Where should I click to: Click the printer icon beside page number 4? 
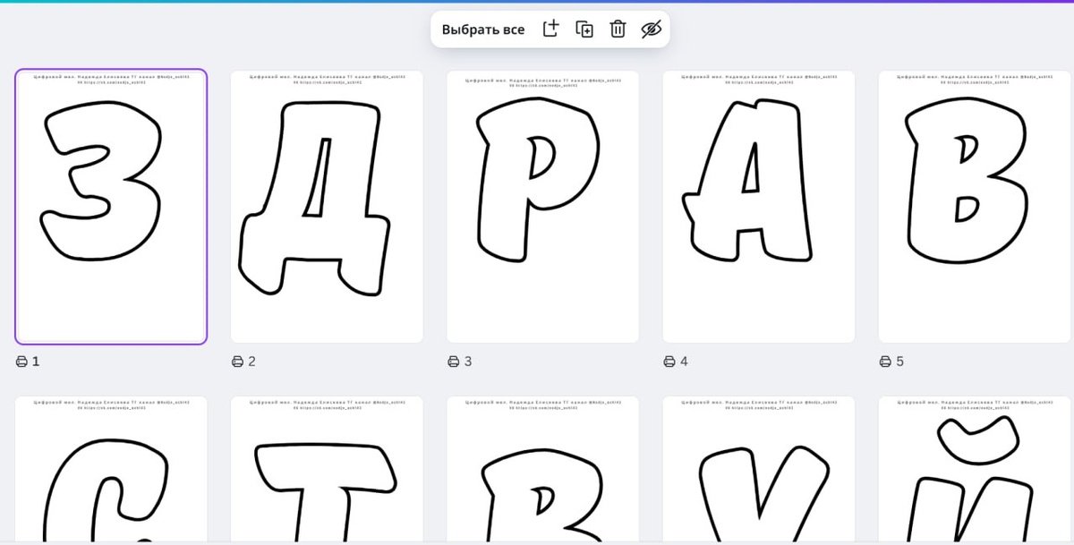(669, 362)
